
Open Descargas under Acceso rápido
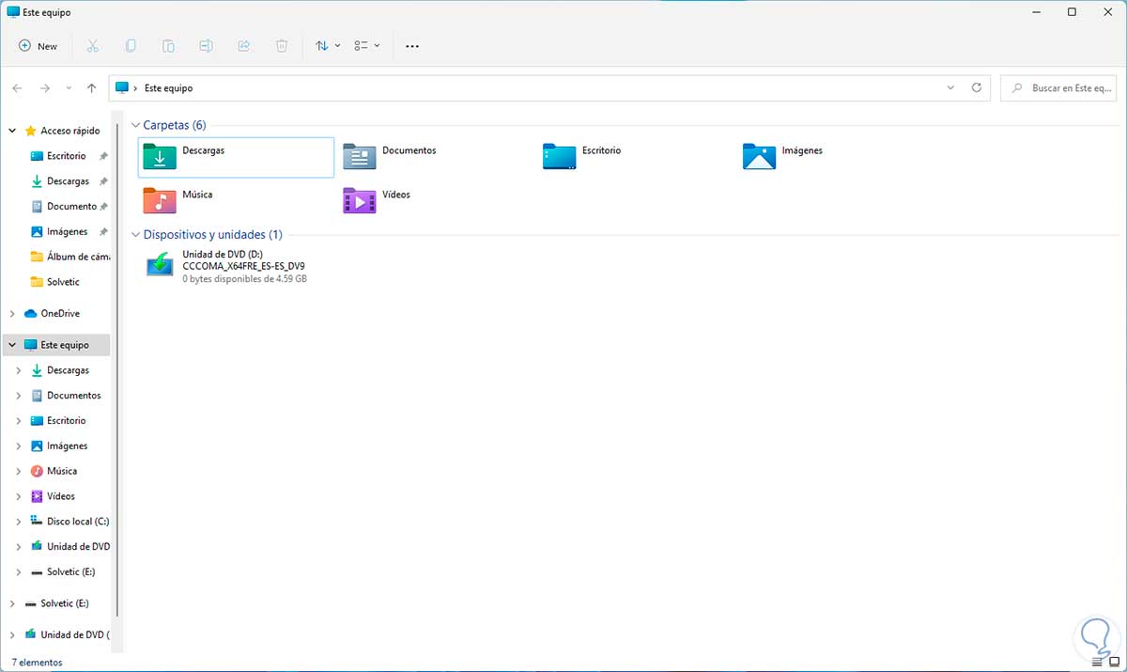68,181
